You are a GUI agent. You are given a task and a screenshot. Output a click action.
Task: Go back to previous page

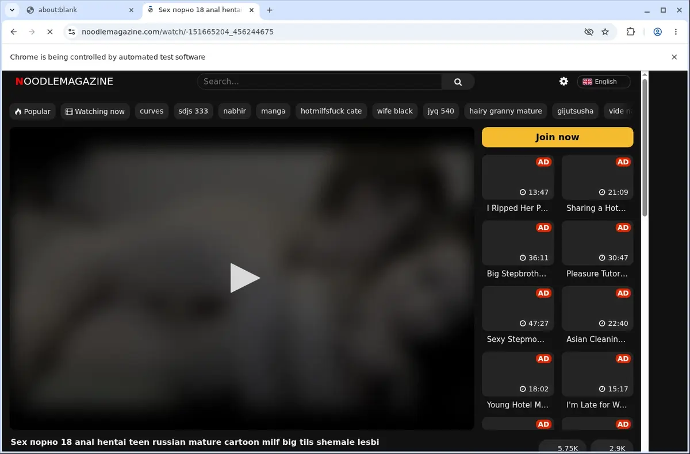tap(14, 32)
